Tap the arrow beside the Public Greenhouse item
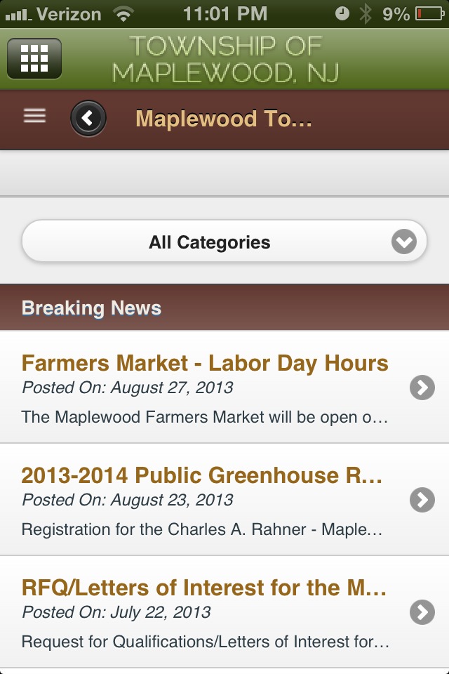 (x=422, y=500)
